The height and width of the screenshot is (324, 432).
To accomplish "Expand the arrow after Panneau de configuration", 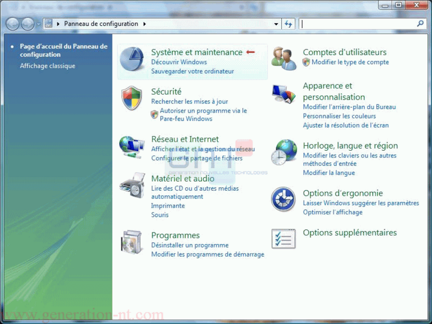I will 145,24.
